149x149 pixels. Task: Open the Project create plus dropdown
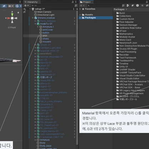click(x=82, y=6)
